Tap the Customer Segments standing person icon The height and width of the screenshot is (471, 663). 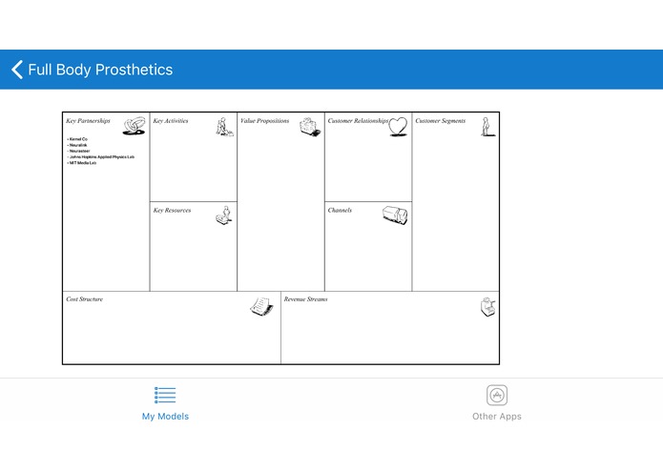point(487,127)
